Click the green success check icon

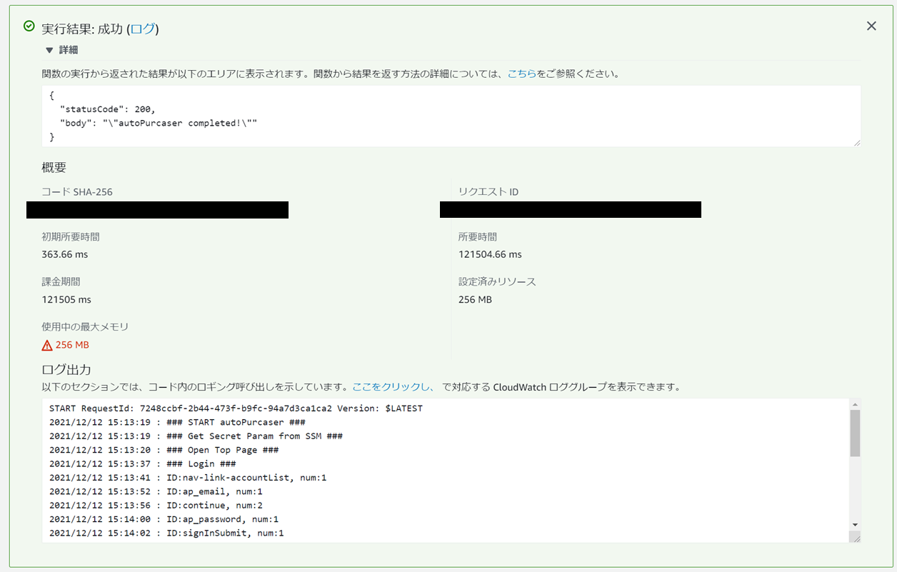coord(29,26)
